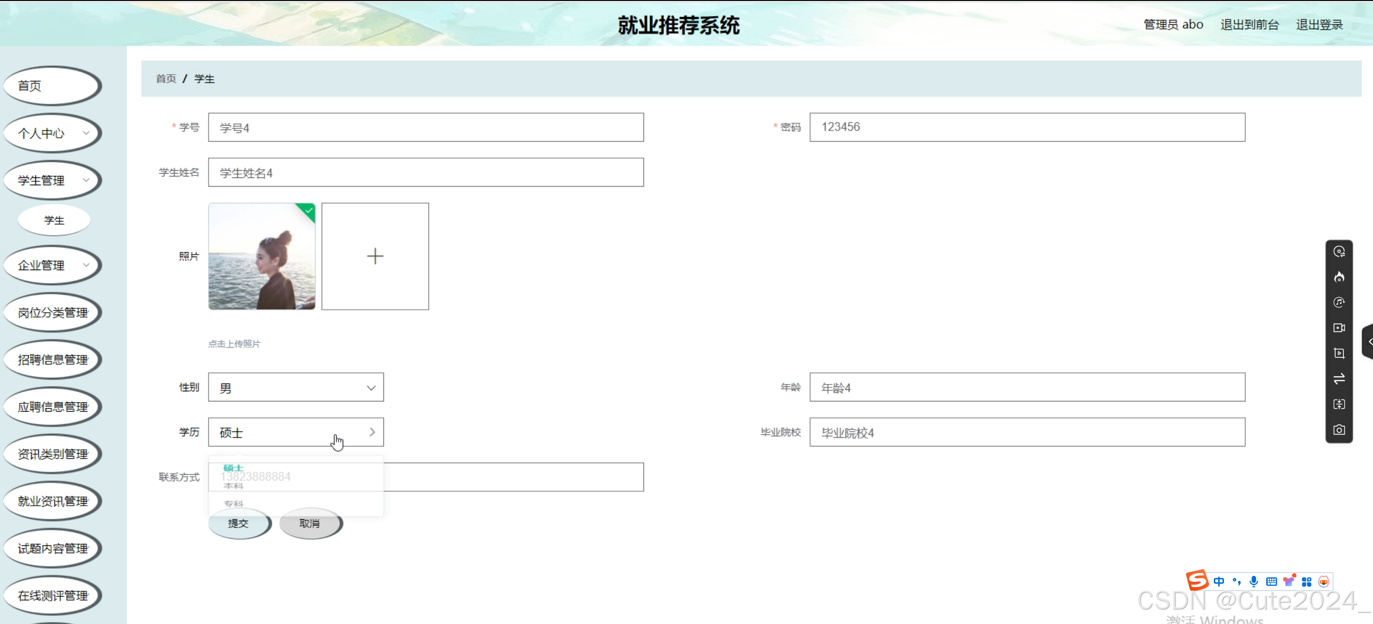This screenshot has width=1373, height=624.
Task: Click the compress icon in dark toolbar
Action: pyautogui.click(x=1339, y=405)
